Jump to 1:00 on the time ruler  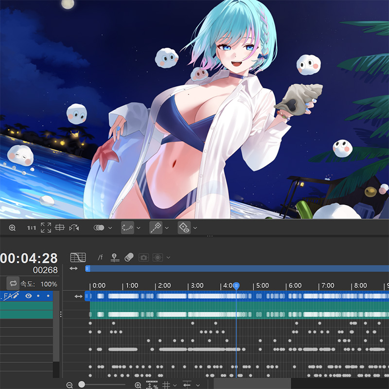132,285
